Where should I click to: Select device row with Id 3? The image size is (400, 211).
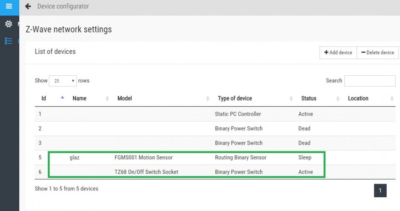215,143
